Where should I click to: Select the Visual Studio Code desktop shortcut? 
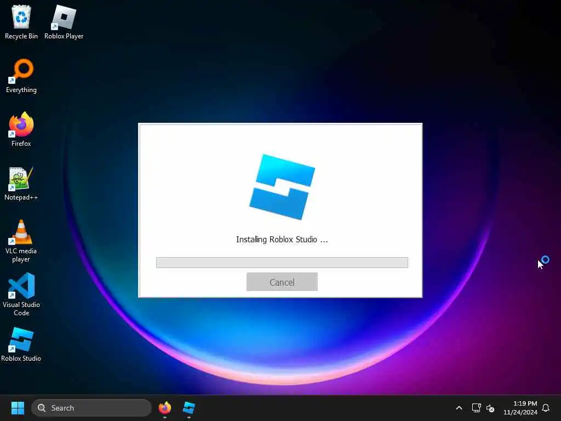coord(21,294)
